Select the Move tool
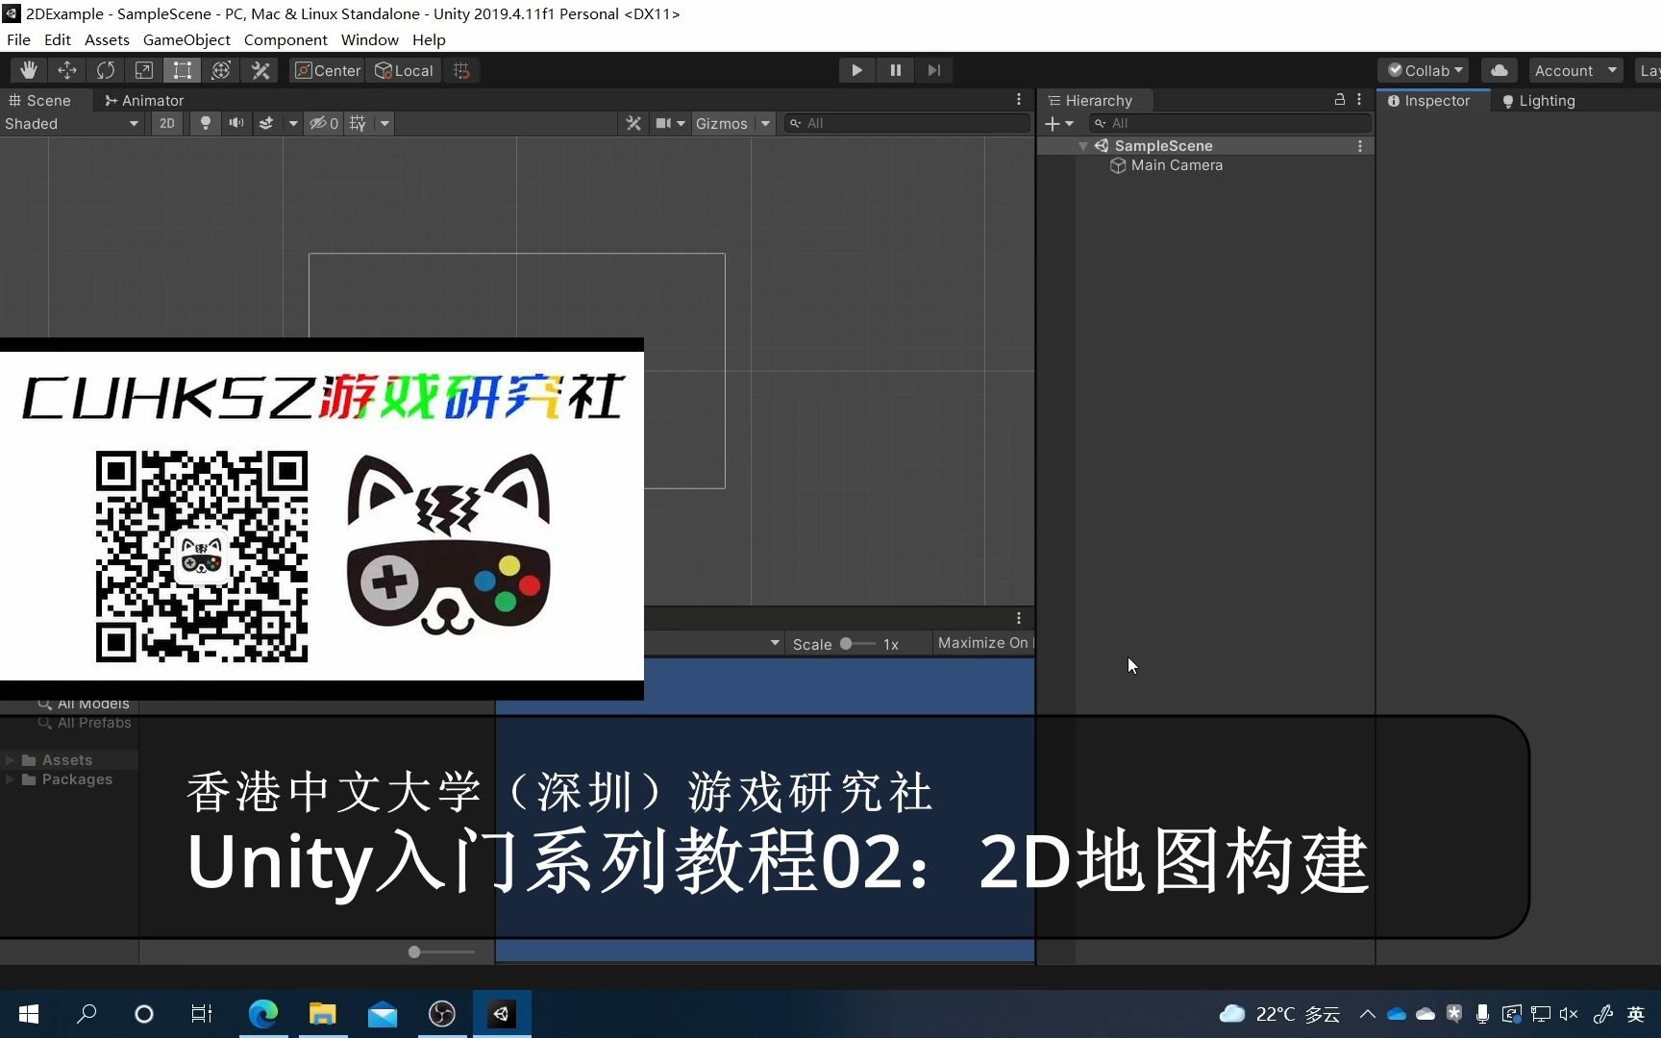Viewport: 1661px width, 1038px height. (67, 70)
